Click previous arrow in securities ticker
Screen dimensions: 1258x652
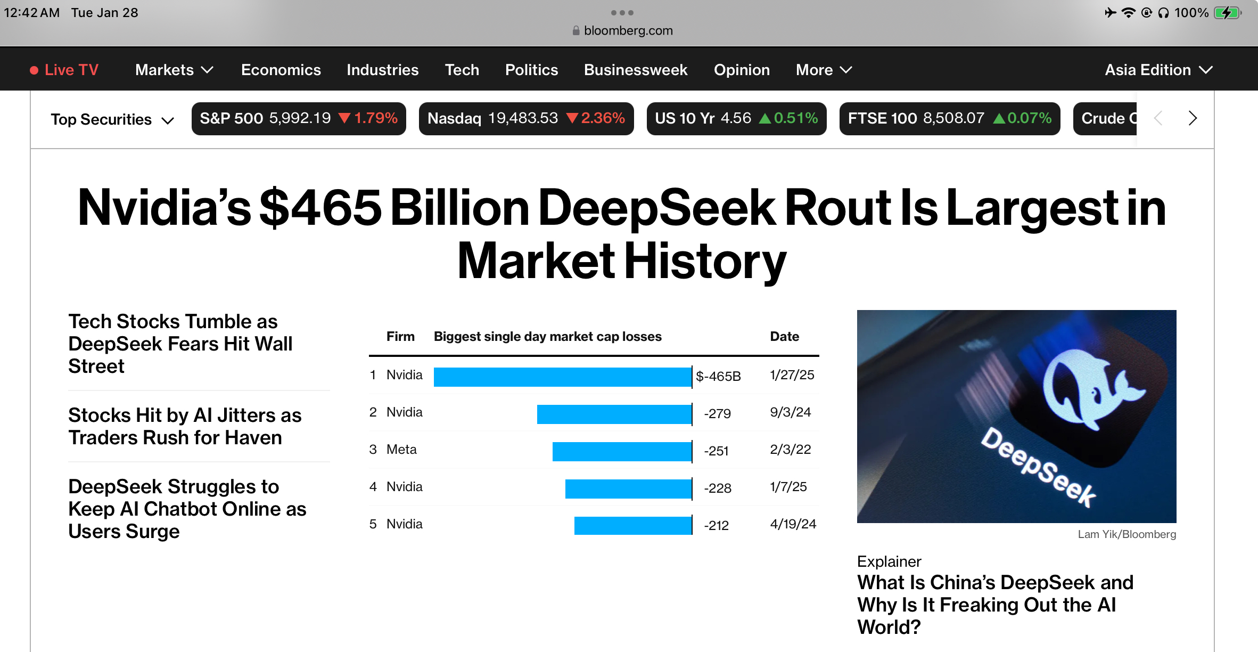[x=1158, y=118]
